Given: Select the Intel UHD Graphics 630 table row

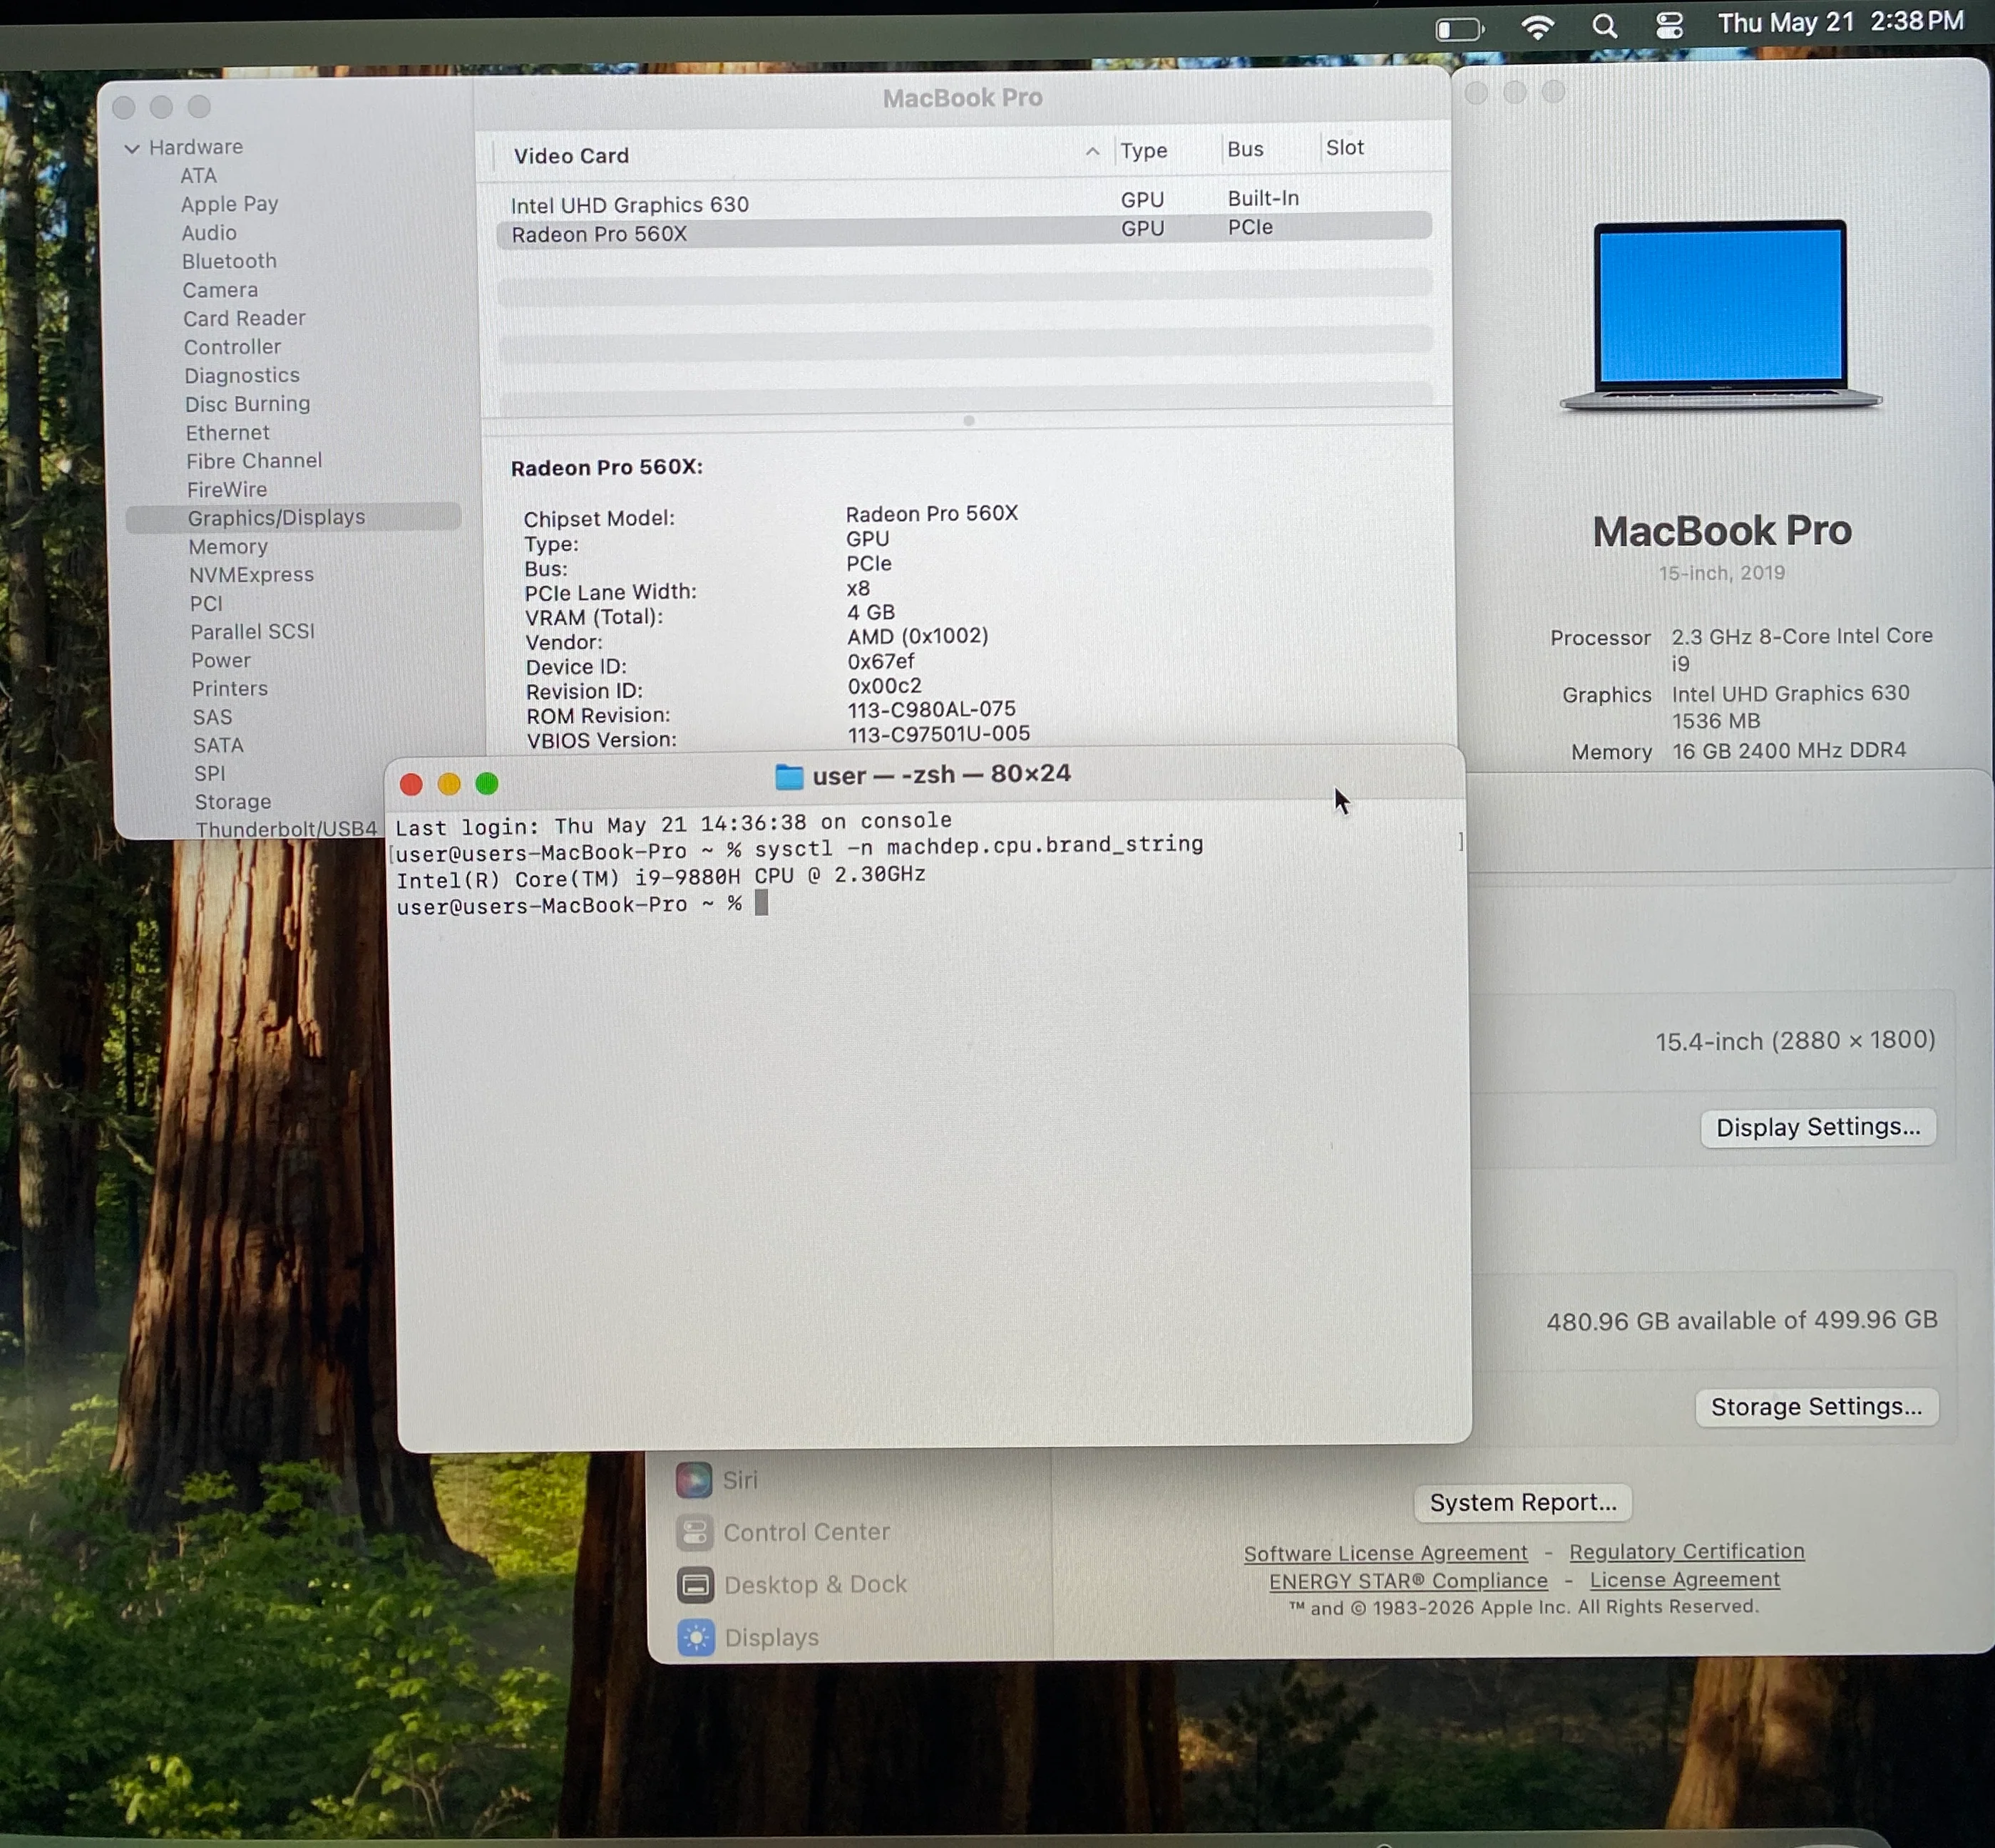Looking at the screenshot, I should click(965, 201).
